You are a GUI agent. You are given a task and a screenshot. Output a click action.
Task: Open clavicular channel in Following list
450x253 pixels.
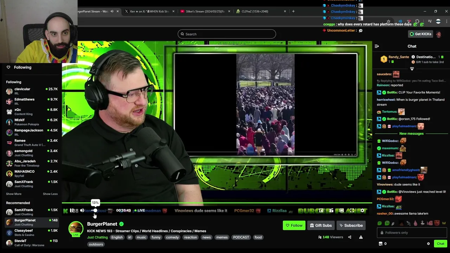point(32,91)
